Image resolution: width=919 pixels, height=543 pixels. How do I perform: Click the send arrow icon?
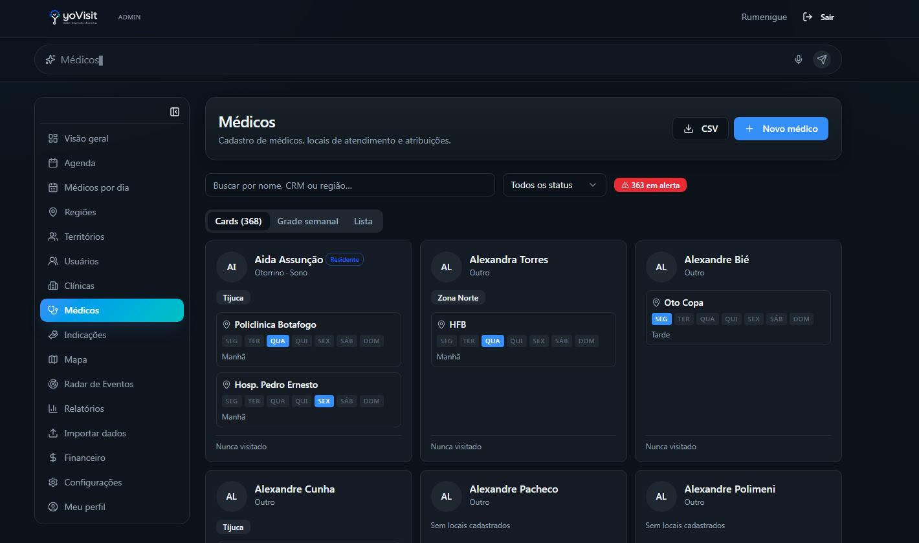[822, 59]
